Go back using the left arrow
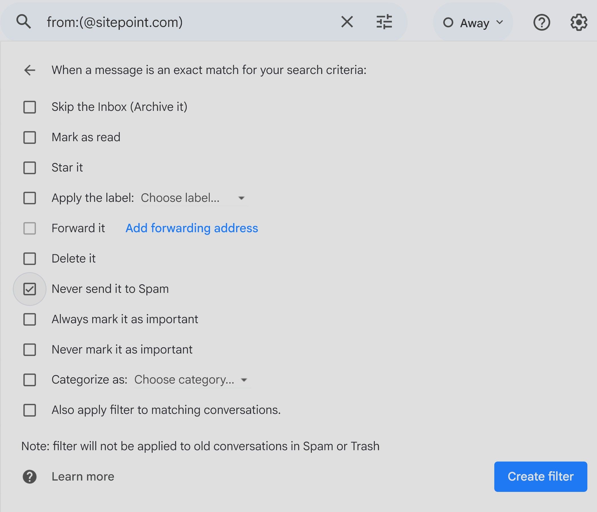 coord(30,70)
